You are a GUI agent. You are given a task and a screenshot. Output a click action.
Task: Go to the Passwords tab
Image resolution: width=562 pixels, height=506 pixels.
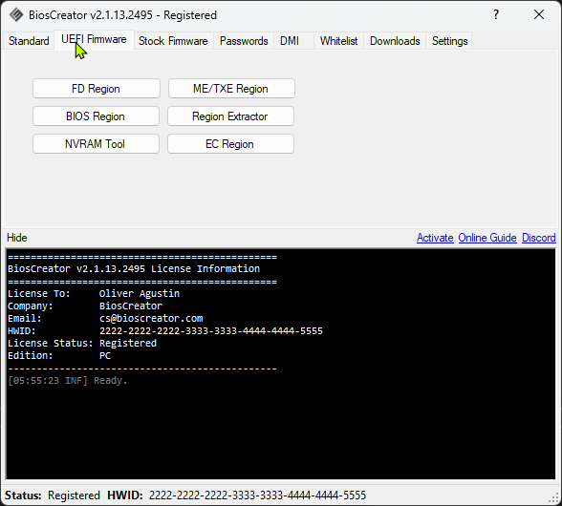[244, 41]
